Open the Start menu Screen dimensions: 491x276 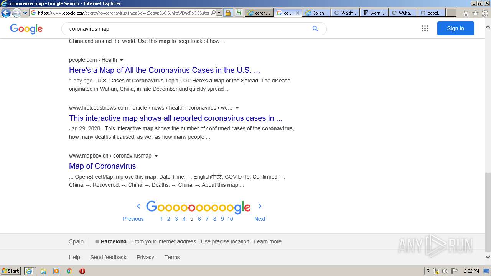click(x=10, y=271)
